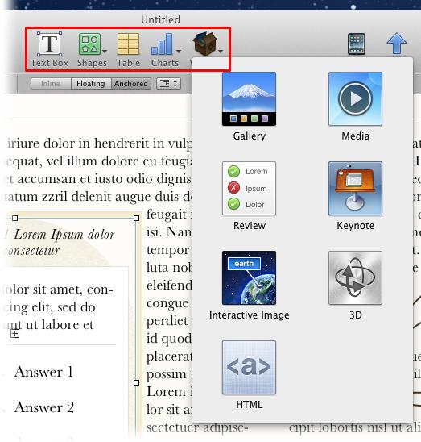Click the blue upload arrow icon
Image resolution: width=421 pixels, height=442 pixels.
396,44
